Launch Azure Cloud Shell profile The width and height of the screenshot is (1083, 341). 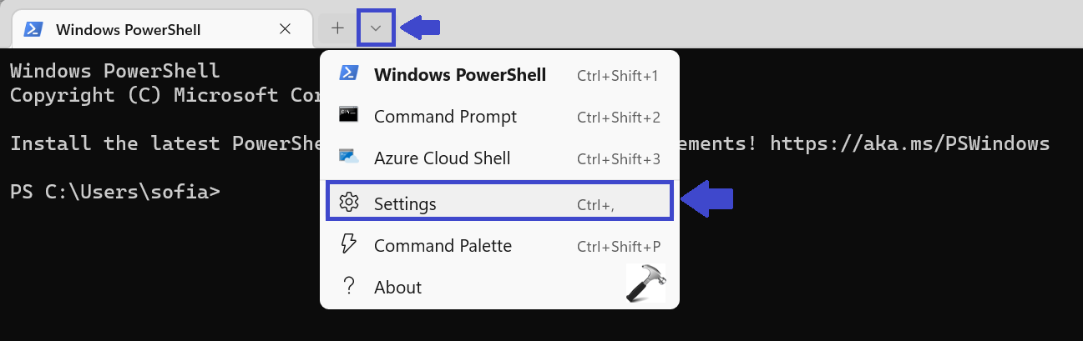tap(442, 158)
